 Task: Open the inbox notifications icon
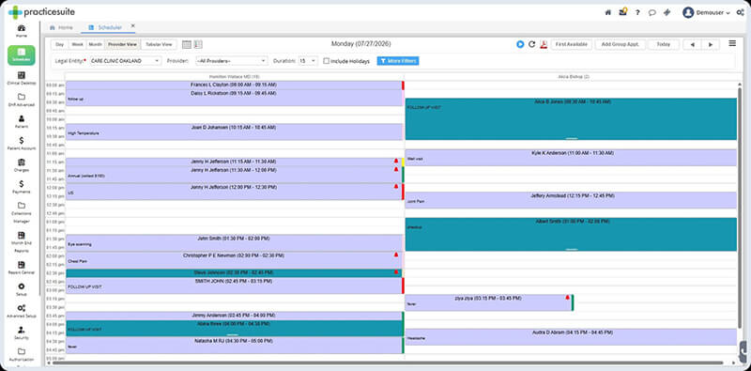[x=623, y=12]
